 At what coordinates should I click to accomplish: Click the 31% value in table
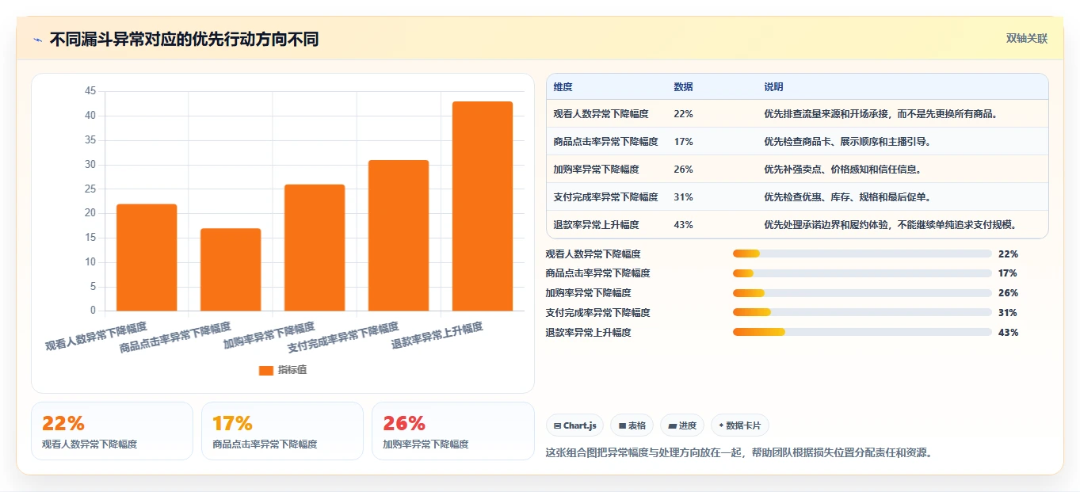683,197
